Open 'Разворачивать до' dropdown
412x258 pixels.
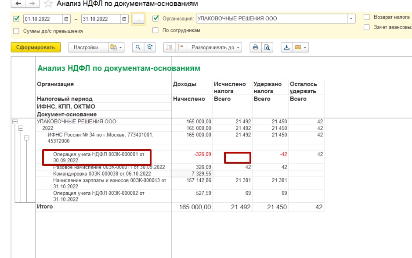click(x=214, y=47)
